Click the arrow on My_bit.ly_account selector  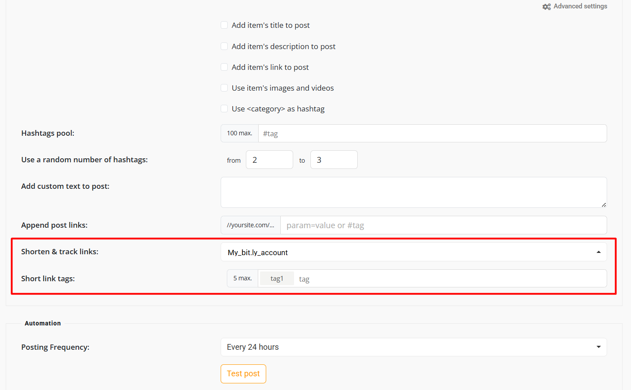pyautogui.click(x=598, y=252)
